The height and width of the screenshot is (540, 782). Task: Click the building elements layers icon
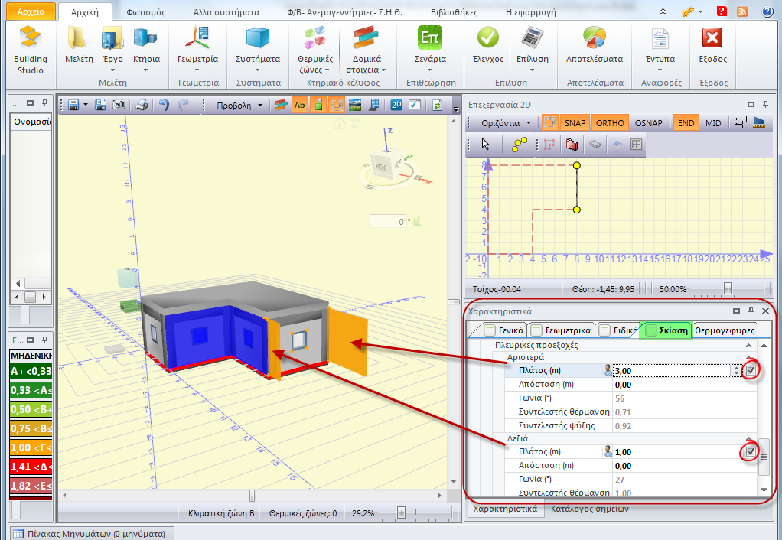click(282, 105)
